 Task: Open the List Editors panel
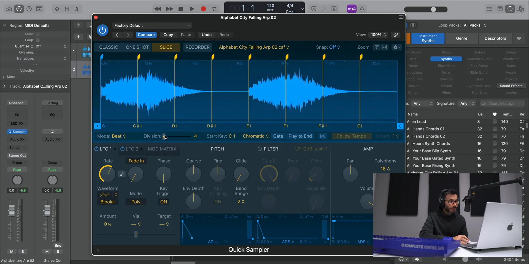tap(490, 9)
